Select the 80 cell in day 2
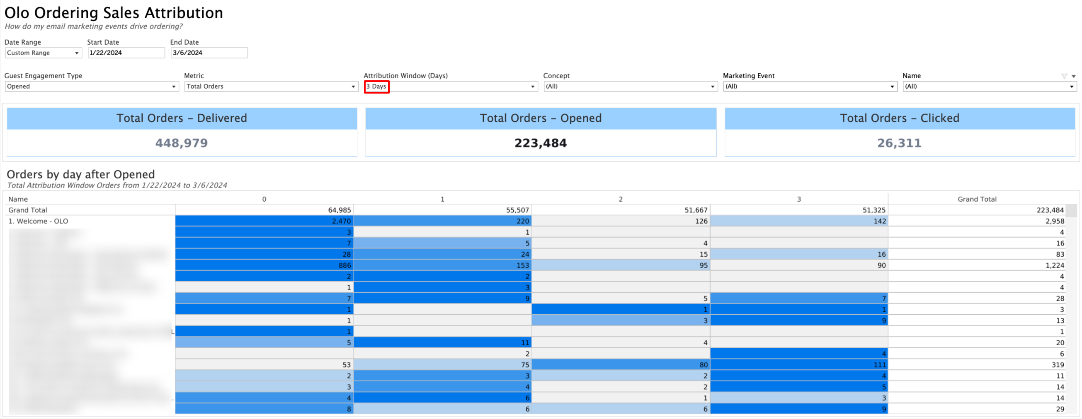The image size is (1082, 419). 621,365
